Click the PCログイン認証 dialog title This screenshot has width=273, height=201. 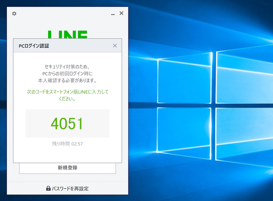coord(34,46)
